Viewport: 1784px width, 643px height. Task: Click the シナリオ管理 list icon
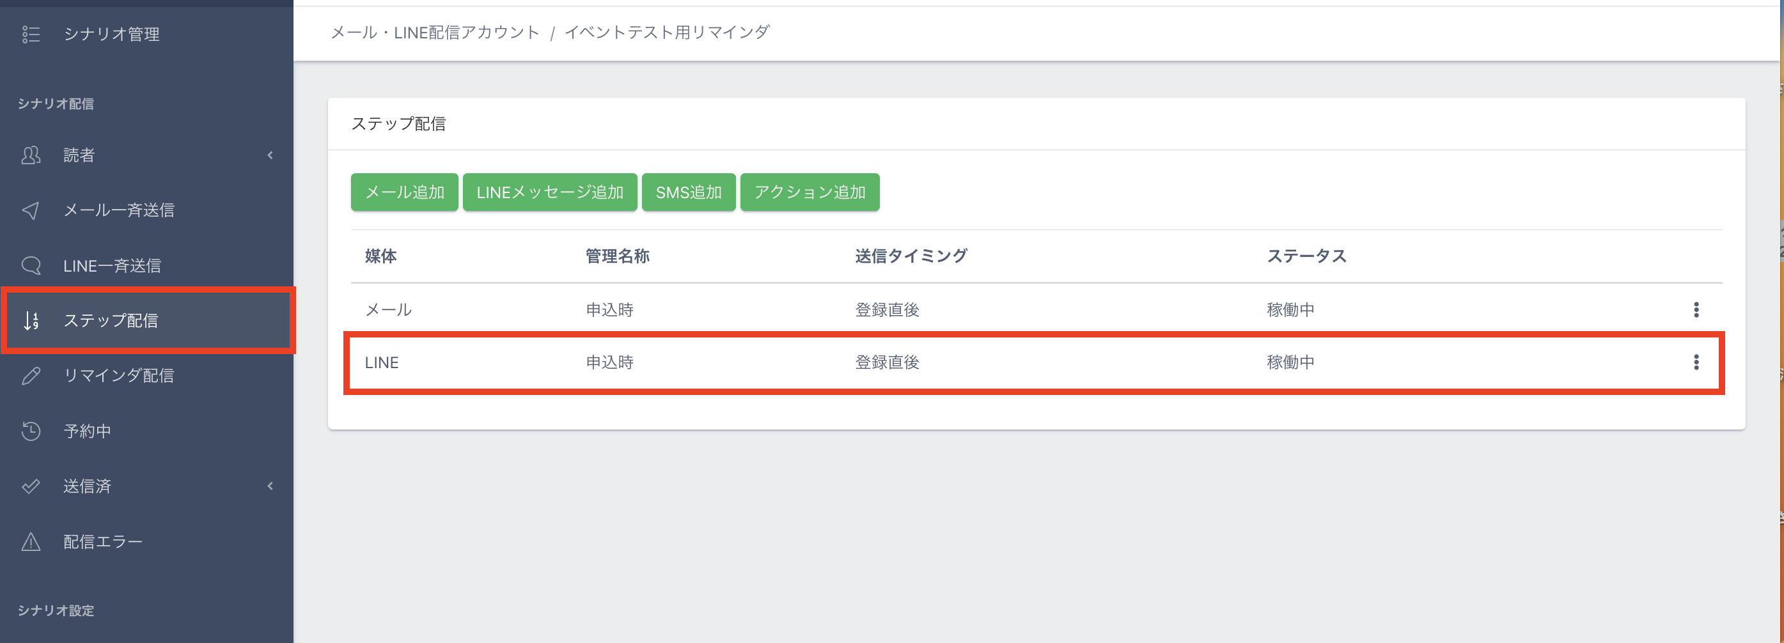(x=31, y=34)
